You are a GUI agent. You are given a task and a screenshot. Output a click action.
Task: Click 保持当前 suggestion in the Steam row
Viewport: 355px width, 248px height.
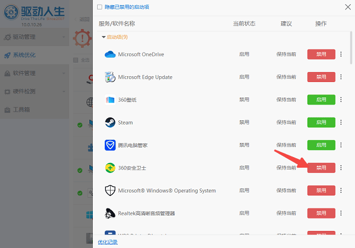tap(286, 122)
